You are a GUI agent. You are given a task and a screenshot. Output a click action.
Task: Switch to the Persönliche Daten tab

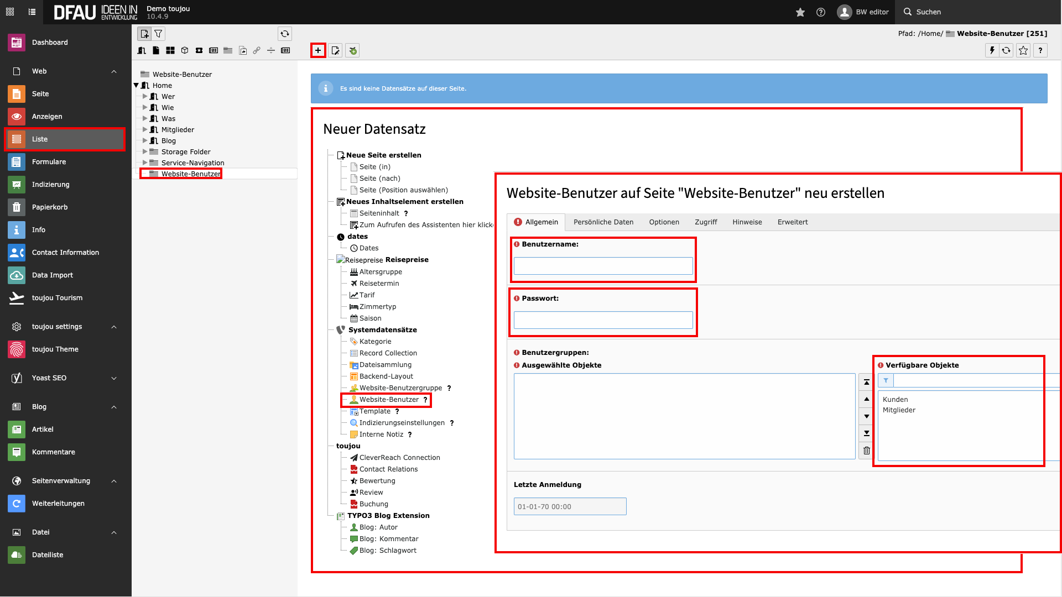(x=603, y=222)
